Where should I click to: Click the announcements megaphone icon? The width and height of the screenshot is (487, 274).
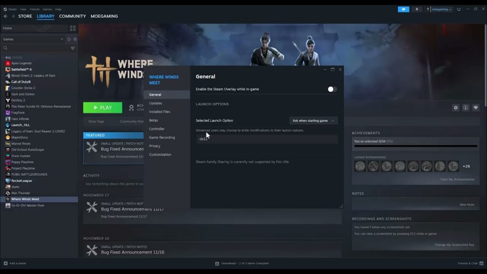pyautogui.click(x=403, y=10)
